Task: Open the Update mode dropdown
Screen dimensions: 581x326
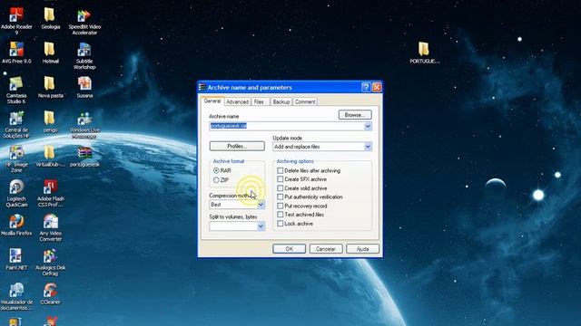Action: pyautogui.click(x=368, y=147)
